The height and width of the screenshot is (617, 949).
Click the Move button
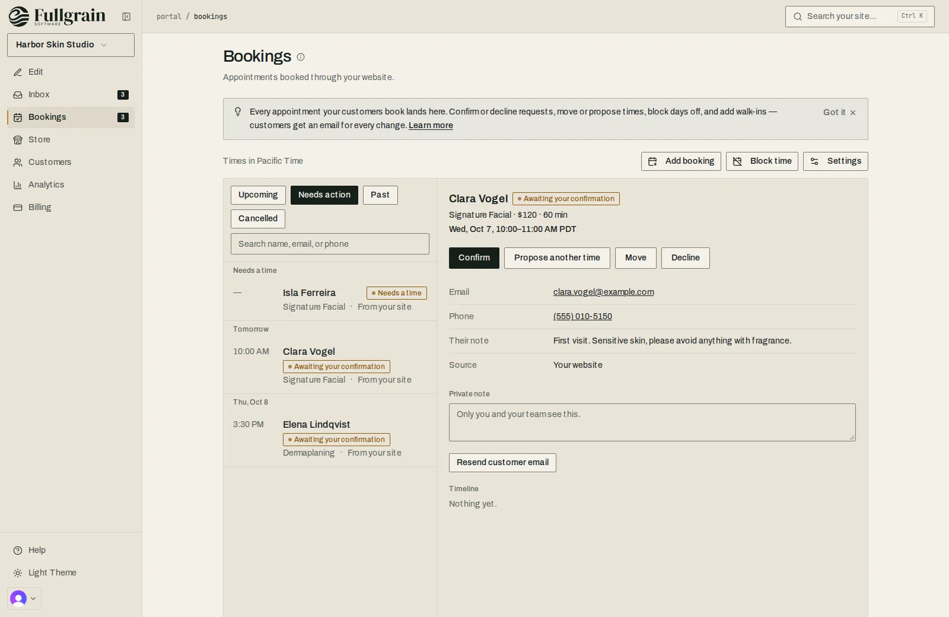[x=636, y=258]
